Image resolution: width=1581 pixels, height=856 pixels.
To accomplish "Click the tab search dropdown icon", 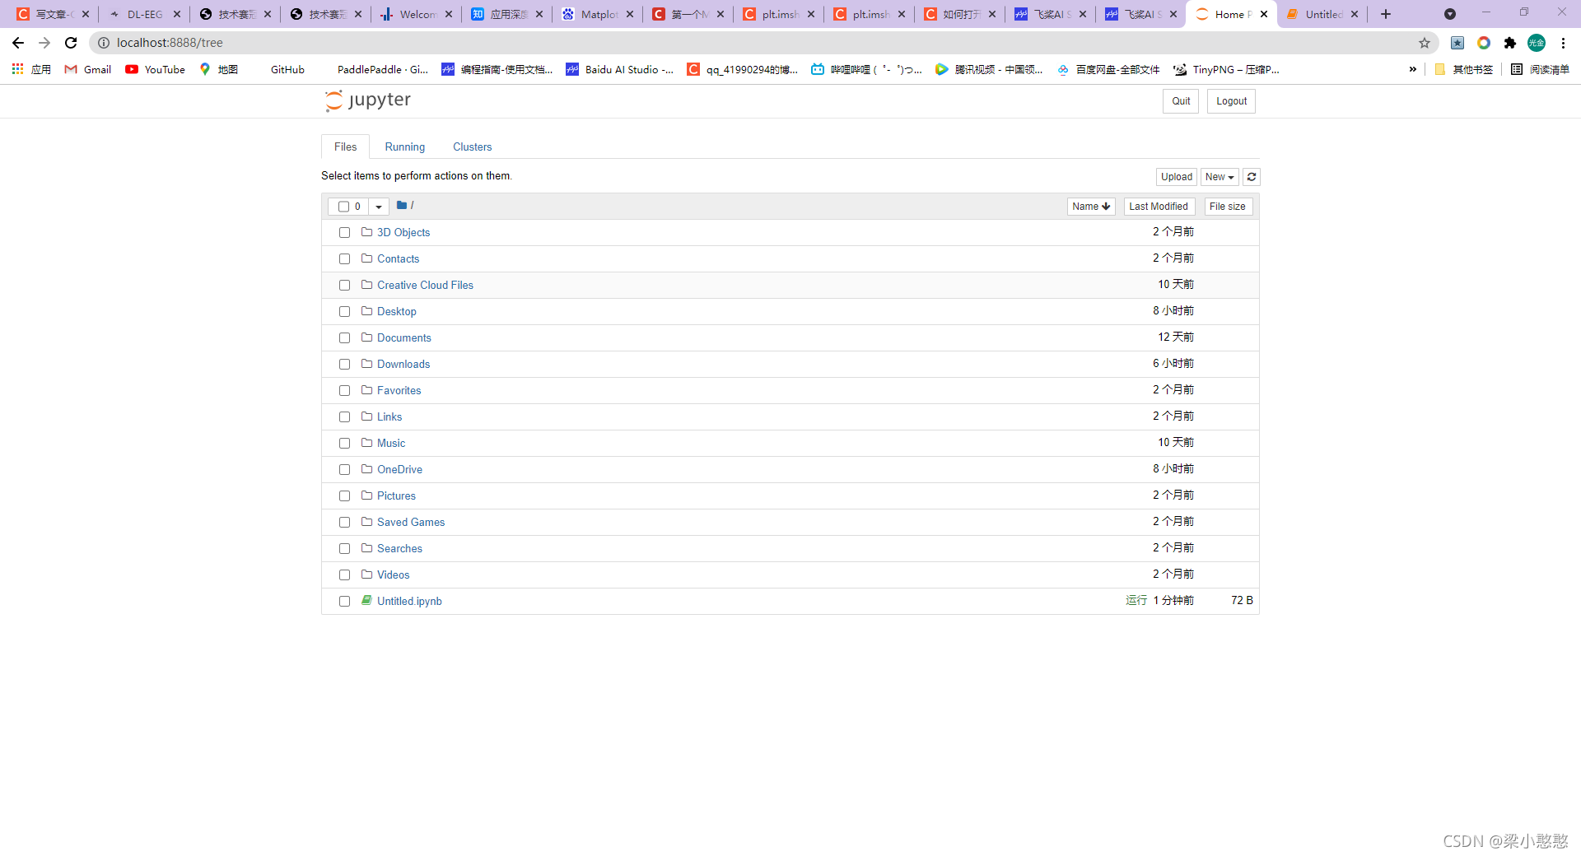I will 1450,14.
